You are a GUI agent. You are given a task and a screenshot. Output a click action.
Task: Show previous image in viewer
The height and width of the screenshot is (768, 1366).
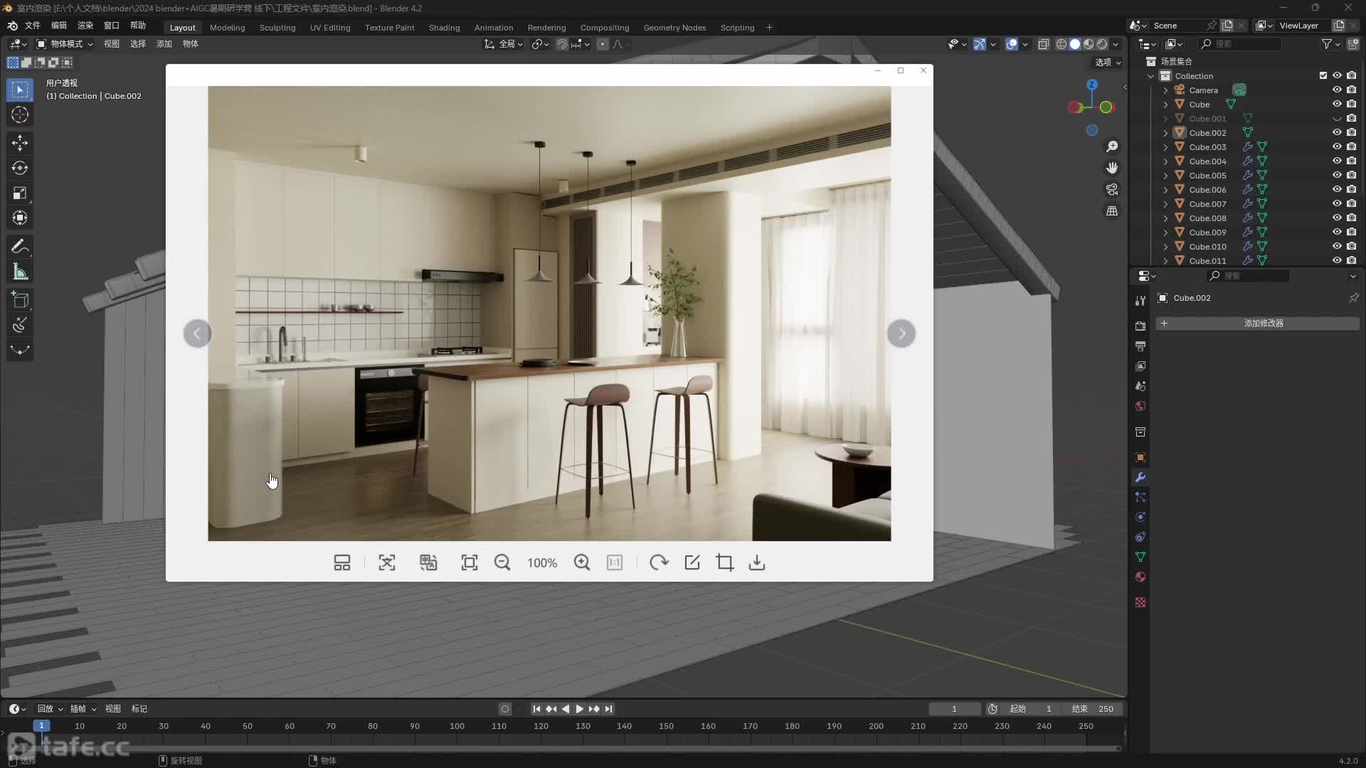197,334
